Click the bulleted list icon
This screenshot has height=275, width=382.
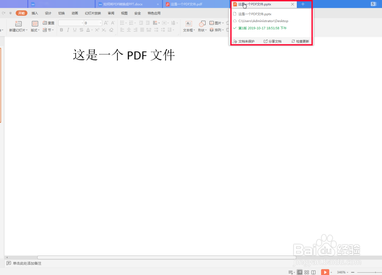tap(122, 23)
